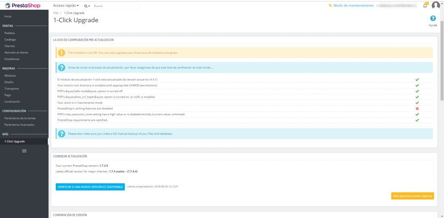Open Estadísticas menu item
Screen dimensions: 444x218
coord(12,59)
